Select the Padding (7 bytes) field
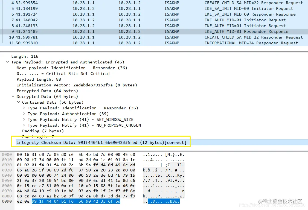The width and height of the screenshot is (308, 210). click(x=43, y=131)
